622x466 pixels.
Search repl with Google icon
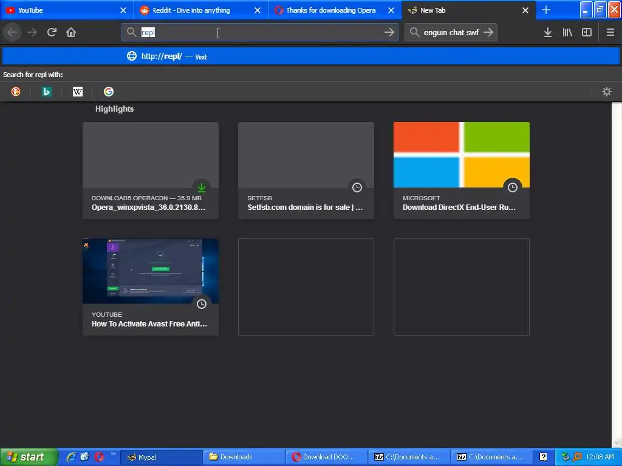click(x=109, y=92)
